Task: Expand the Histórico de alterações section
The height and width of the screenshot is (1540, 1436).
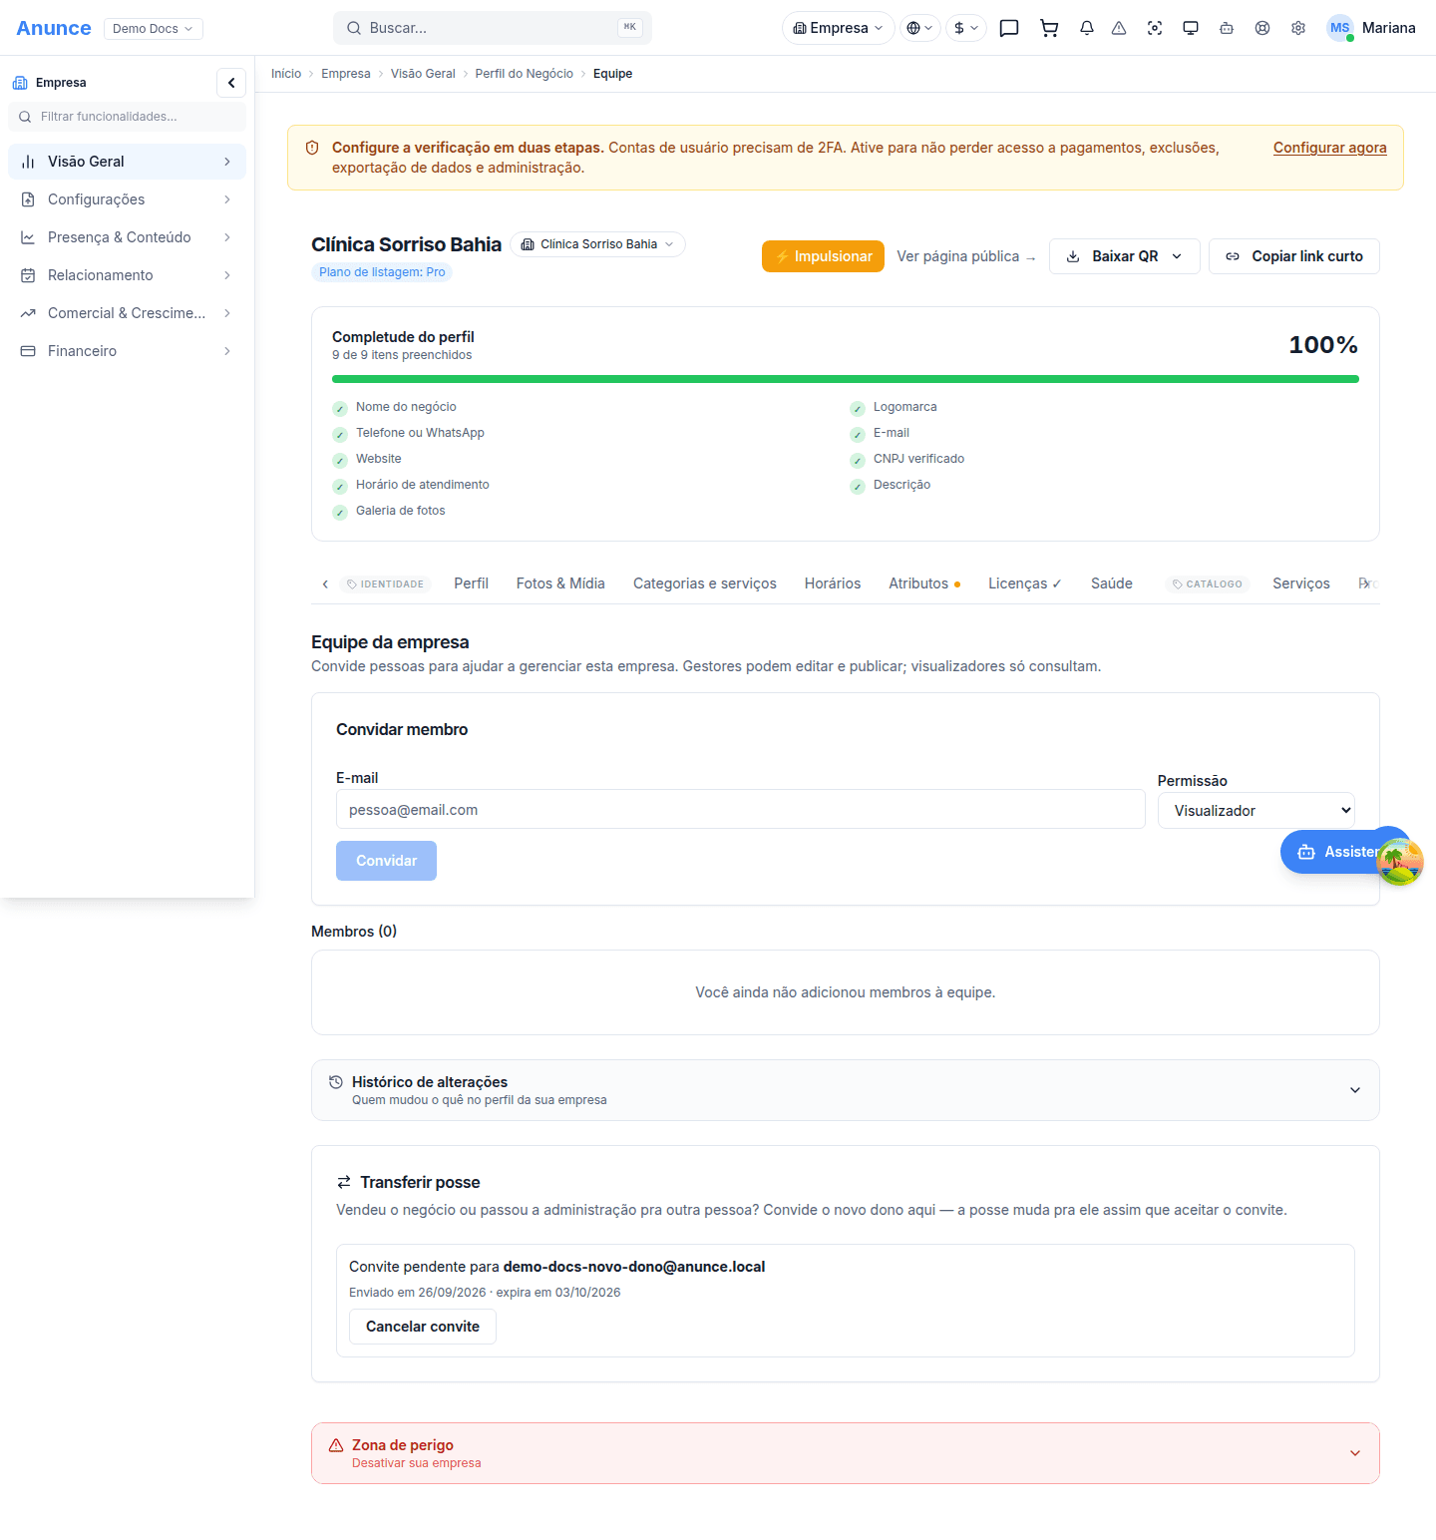Action: pyautogui.click(x=846, y=1090)
